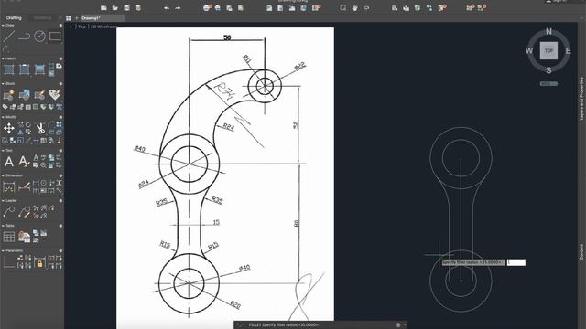Select the Fillet tool in Modify panel

(x=51, y=124)
